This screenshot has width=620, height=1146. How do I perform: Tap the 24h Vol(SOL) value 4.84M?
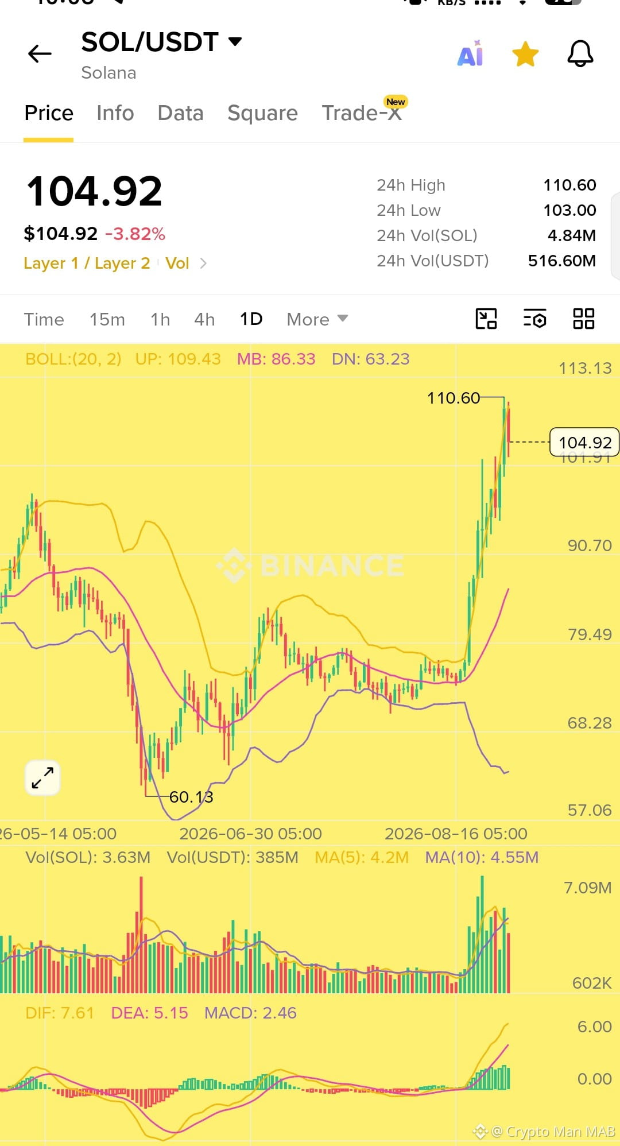tap(572, 235)
